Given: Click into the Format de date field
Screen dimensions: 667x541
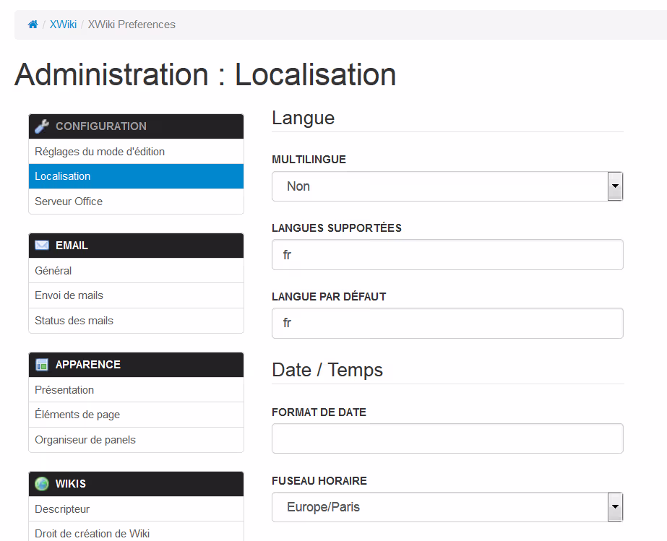Looking at the screenshot, I should pyautogui.click(x=447, y=438).
